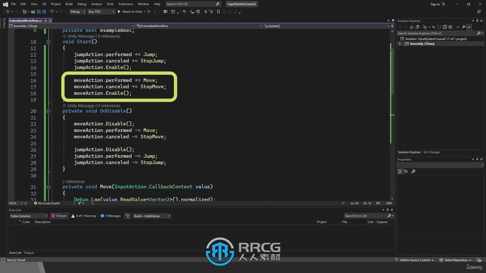Screen dimensions: 486x273
Task: Click the Alphabetical sort icon in Properties
Action: pyautogui.click(x=406, y=171)
